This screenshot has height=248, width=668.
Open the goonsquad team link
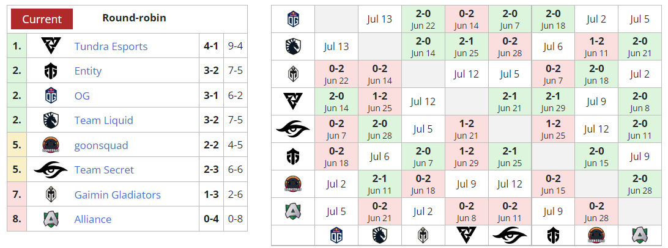tap(100, 145)
